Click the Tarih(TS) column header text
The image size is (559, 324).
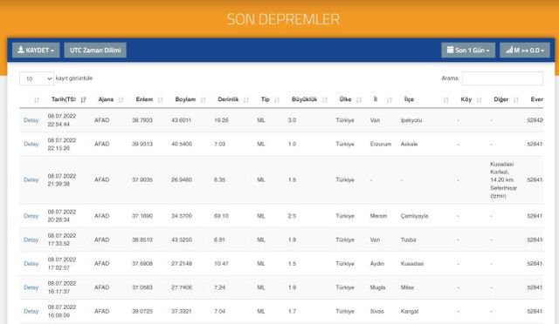pyautogui.click(x=64, y=99)
